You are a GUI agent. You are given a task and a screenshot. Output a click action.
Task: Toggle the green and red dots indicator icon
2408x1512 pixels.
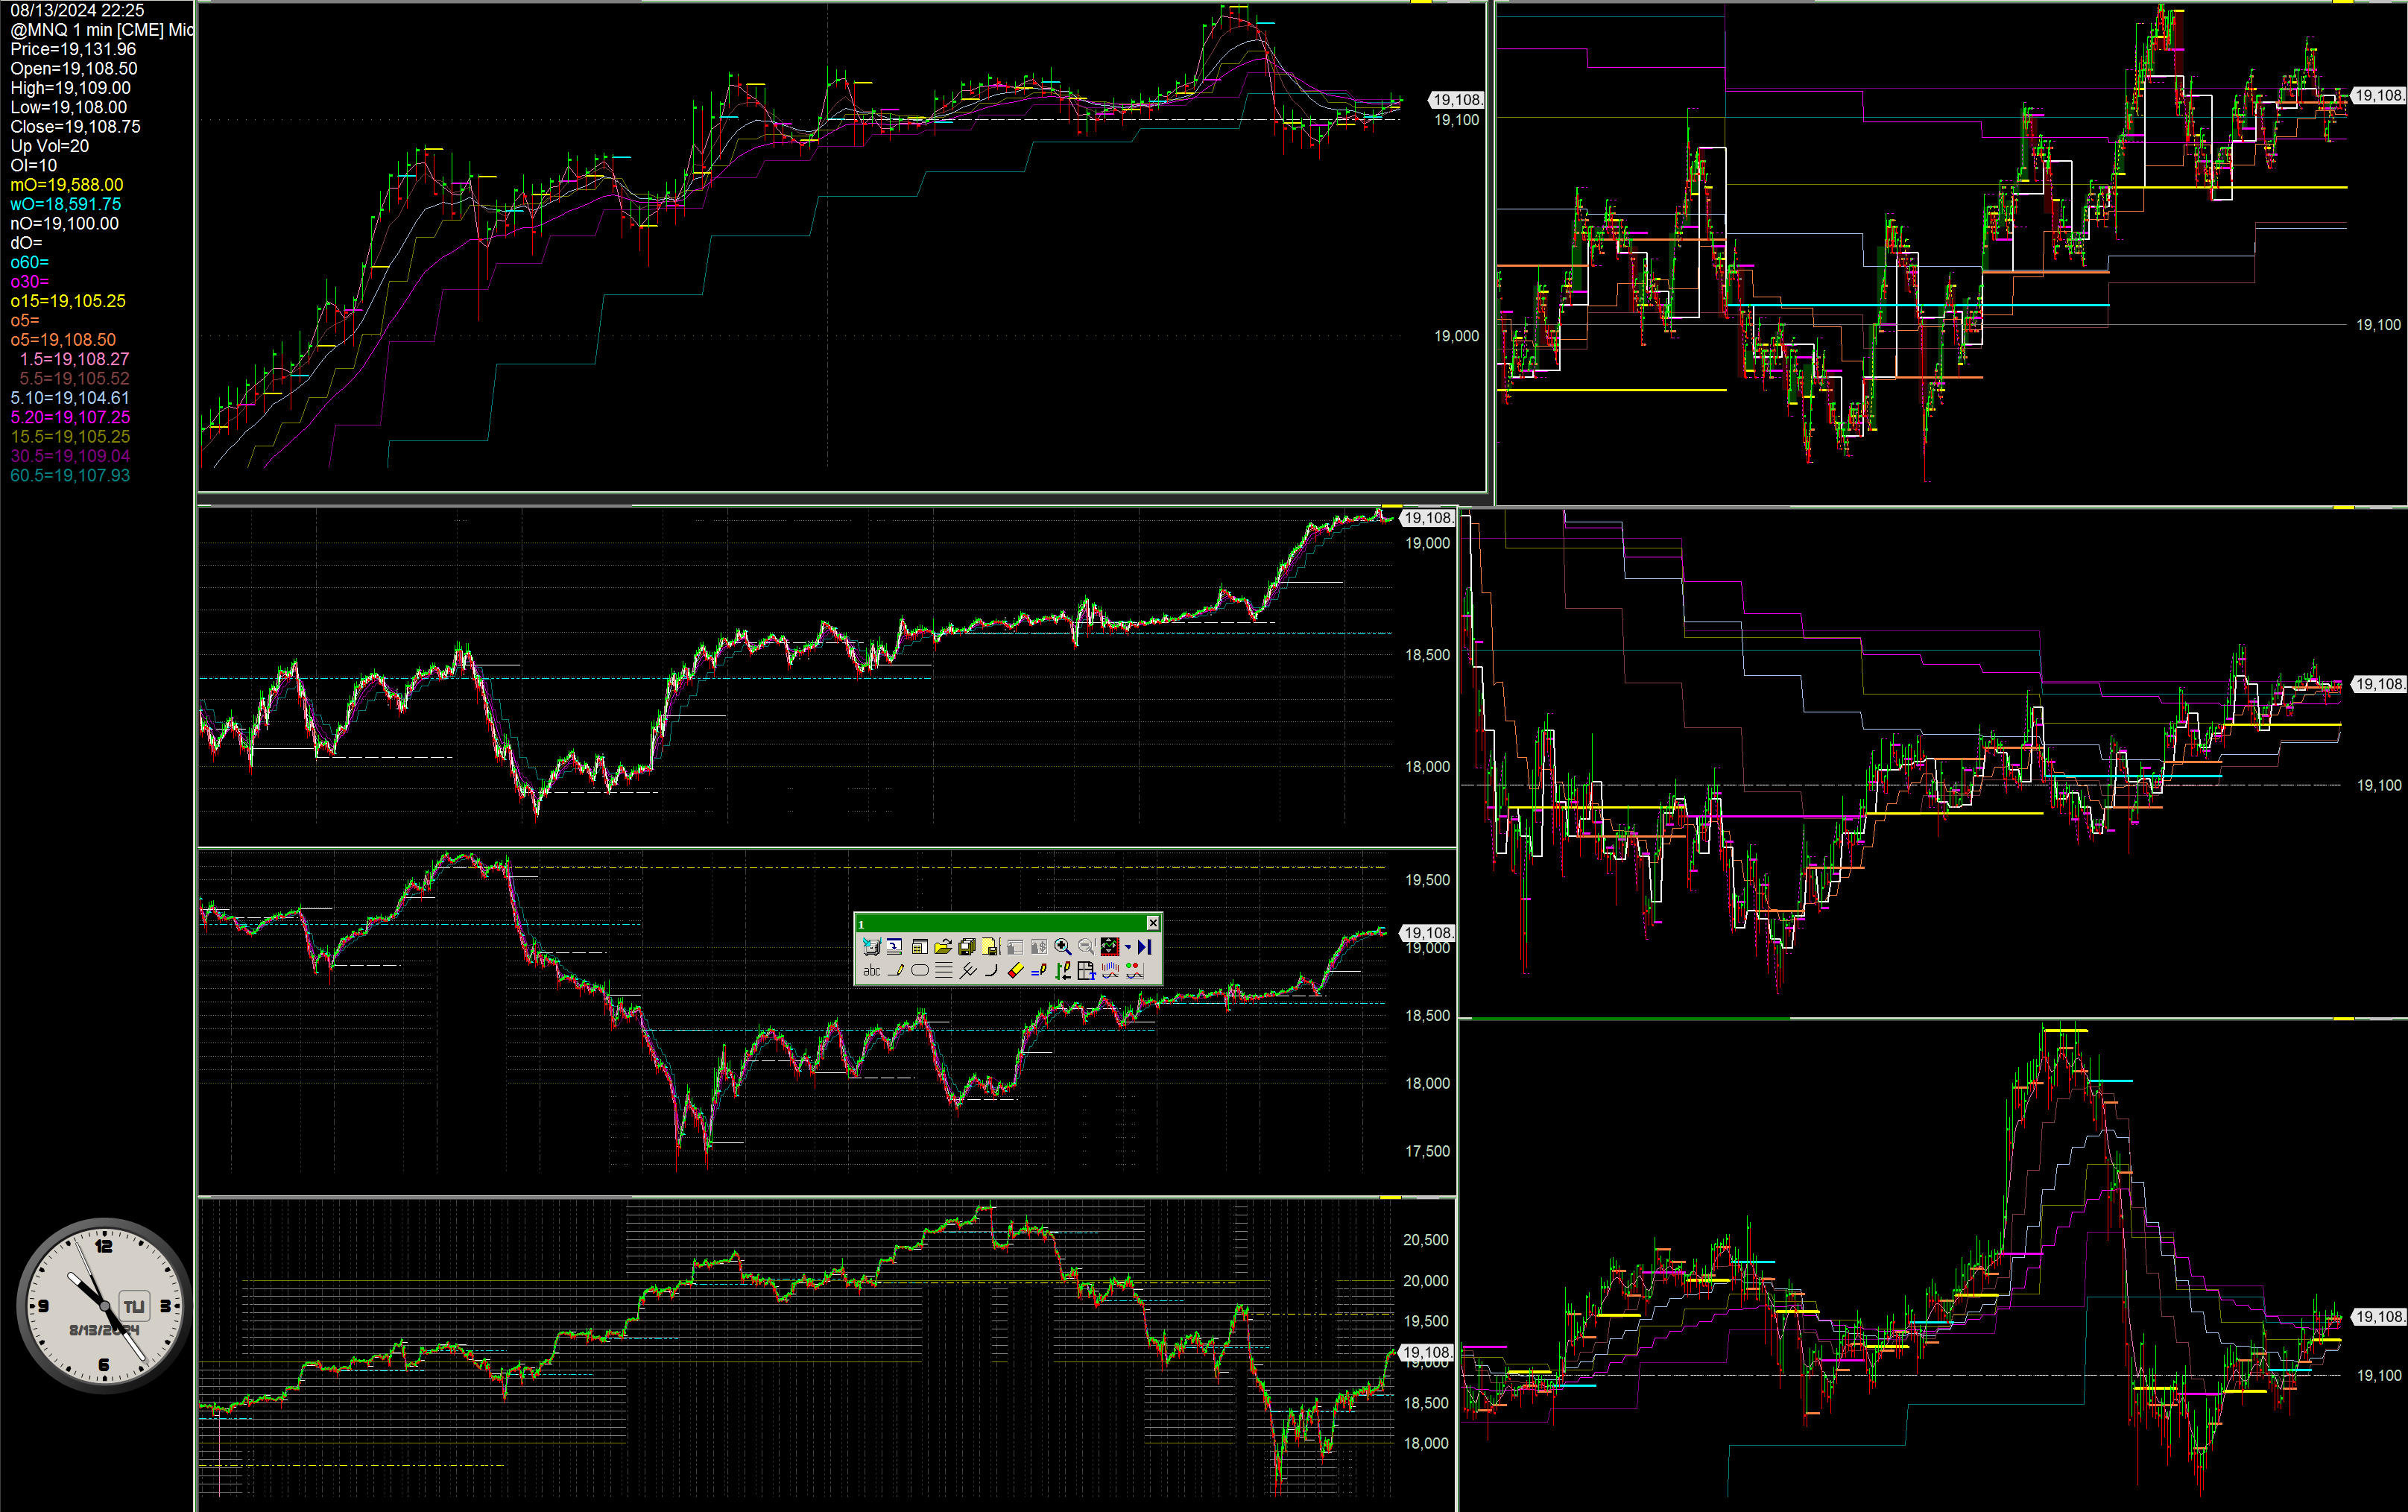(1134, 970)
